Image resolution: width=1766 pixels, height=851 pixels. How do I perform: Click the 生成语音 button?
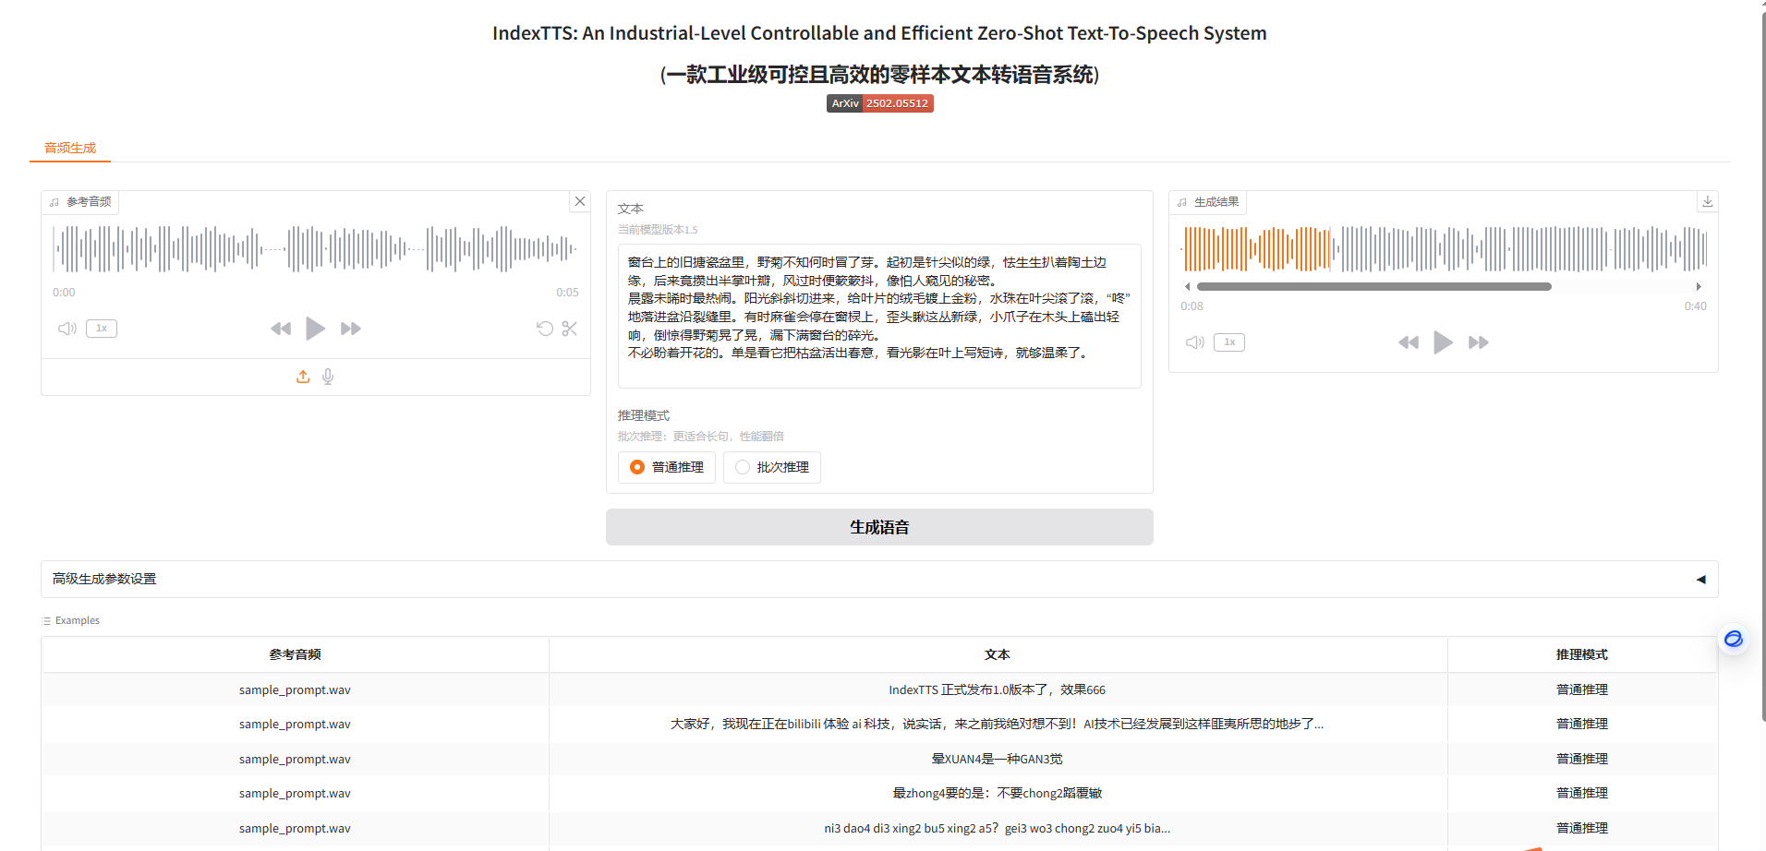[879, 527]
